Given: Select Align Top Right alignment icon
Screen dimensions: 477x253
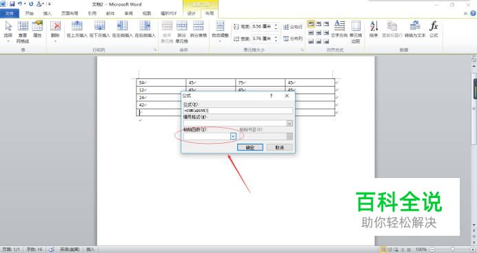Looking at the screenshot, I should pyautogui.click(x=326, y=23).
